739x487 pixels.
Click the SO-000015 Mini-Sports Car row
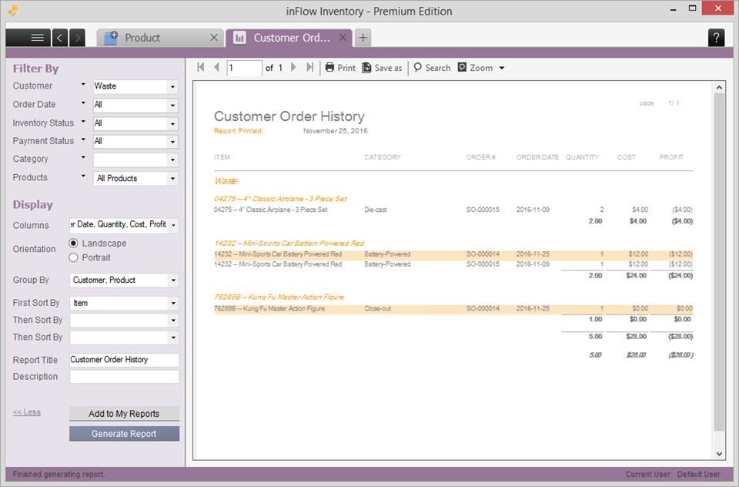(x=453, y=264)
